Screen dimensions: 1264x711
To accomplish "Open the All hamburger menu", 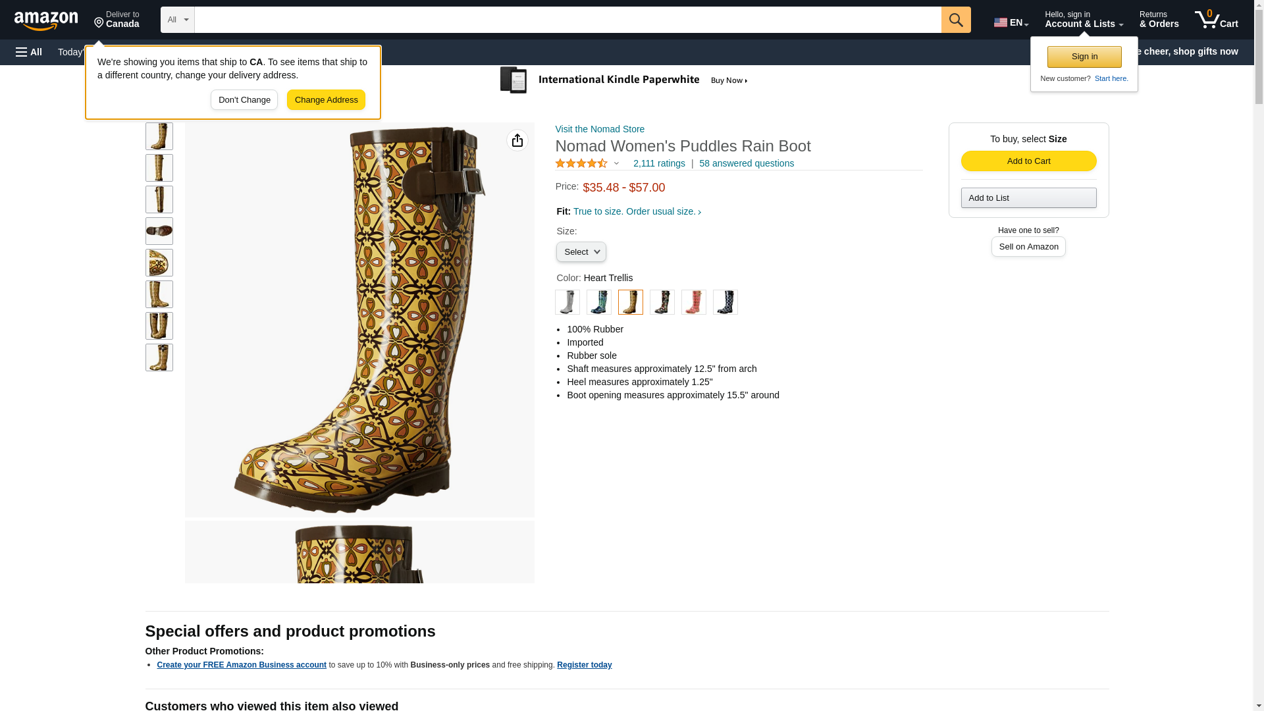I will tap(29, 52).
